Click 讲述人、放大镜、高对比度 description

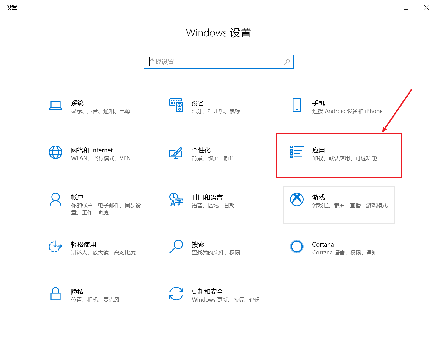[103, 253]
